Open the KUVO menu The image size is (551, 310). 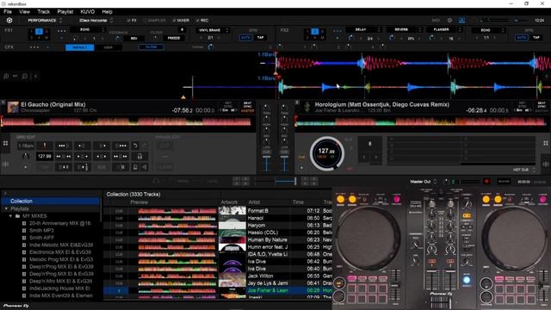pyautogui.click(x=87, y=11)
